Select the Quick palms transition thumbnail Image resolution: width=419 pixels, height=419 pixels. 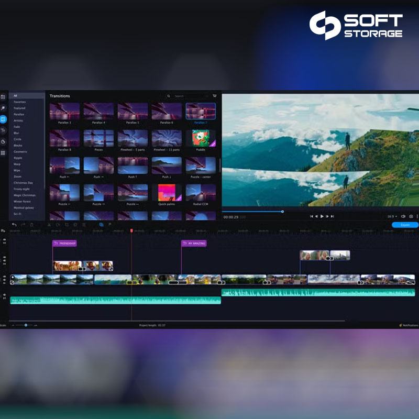167,192
